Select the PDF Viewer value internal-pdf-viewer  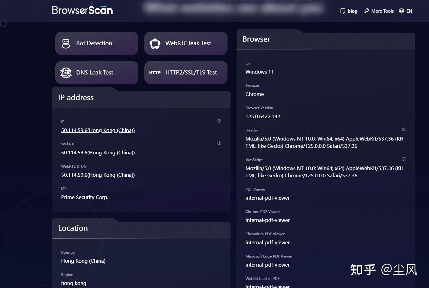tap(268, 198)
